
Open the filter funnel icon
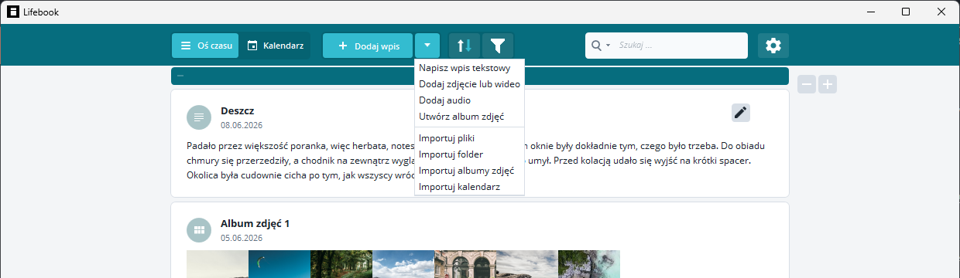498,46
